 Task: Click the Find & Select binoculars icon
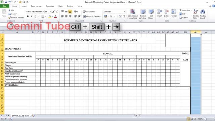pyautogui.click(x=203, y=14)
